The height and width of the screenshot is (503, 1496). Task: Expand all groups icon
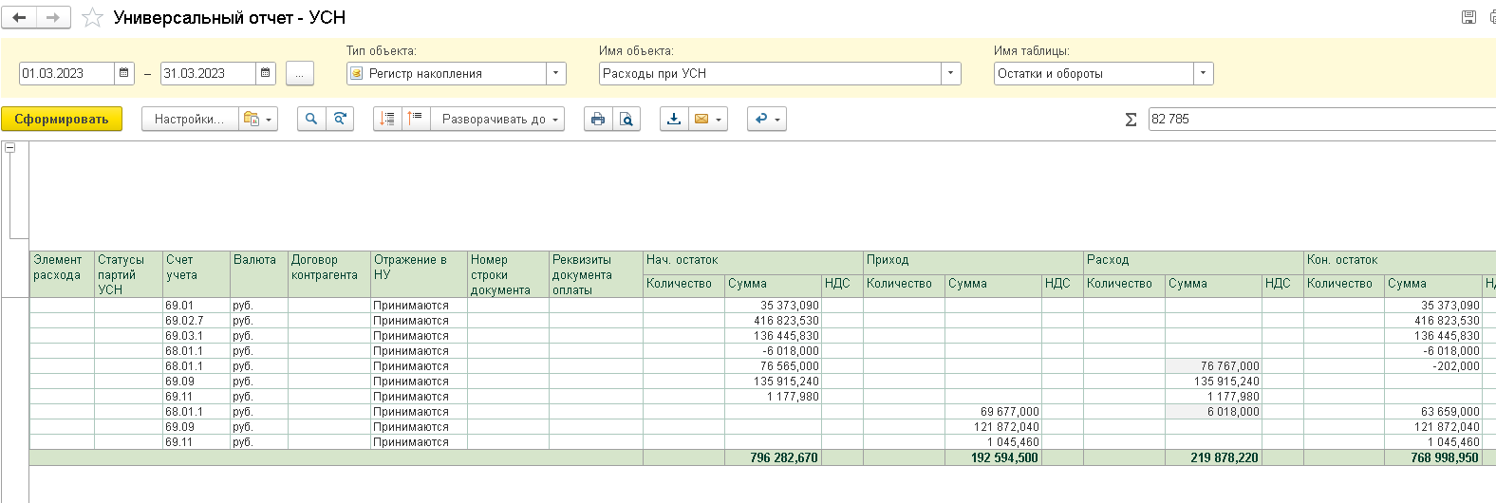click(416, 119)
